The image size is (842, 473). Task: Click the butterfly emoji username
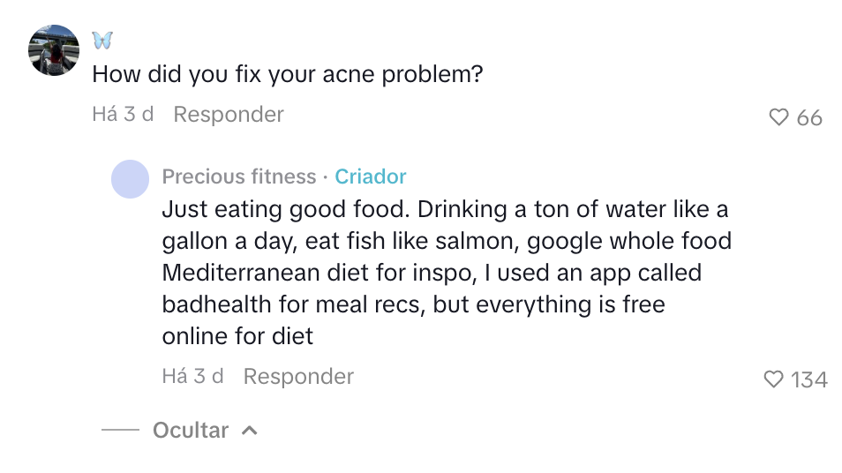pyautogui.click(x=102, y=41)
